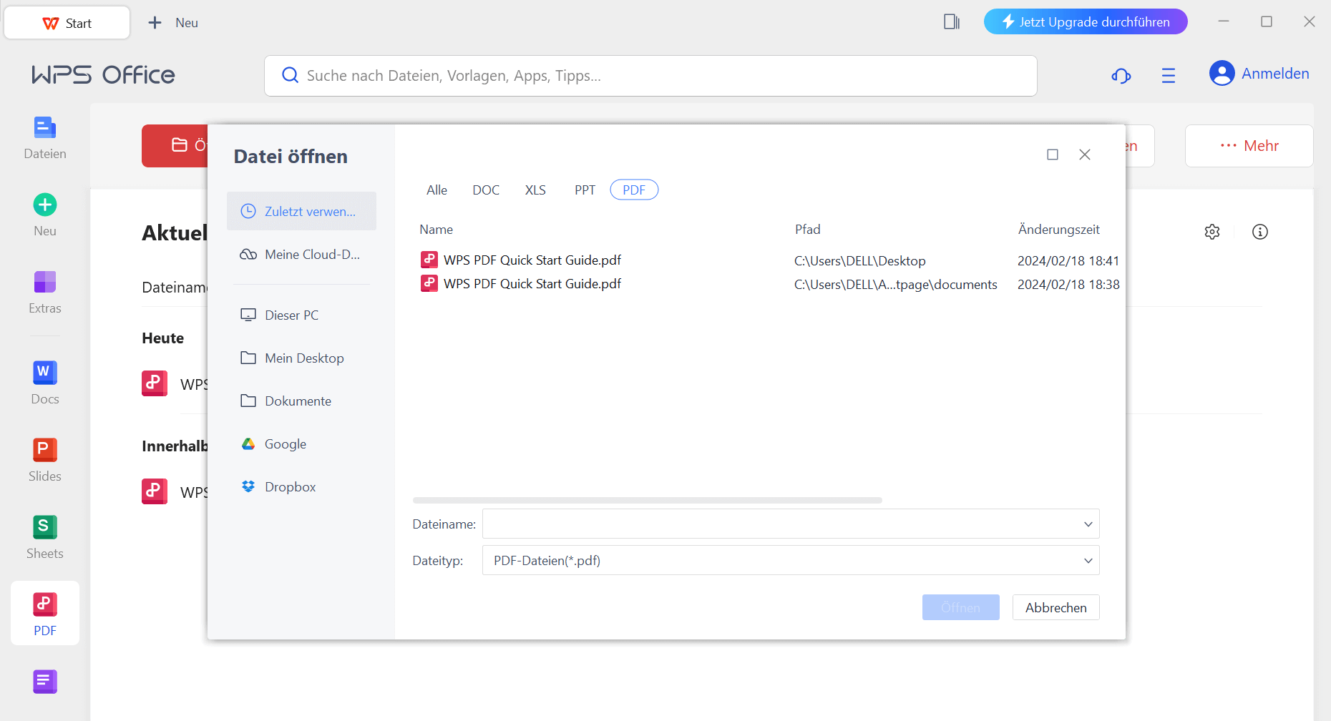The width and height of the screenshot is (1331, 721).
Task: Click the green Neu plus icon
Action: (44, 206)
